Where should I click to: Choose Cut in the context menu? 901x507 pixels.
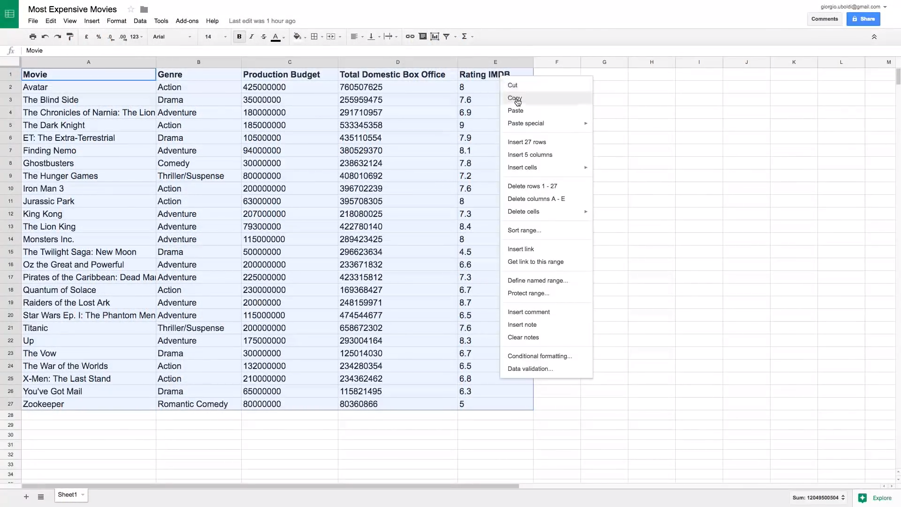pos(546,85)
